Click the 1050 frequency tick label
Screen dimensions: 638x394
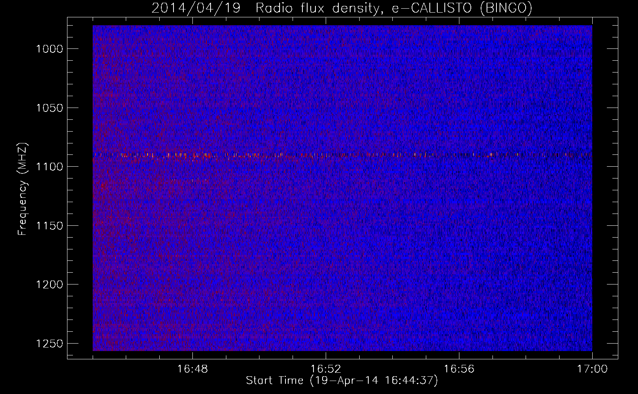(49, 108)
